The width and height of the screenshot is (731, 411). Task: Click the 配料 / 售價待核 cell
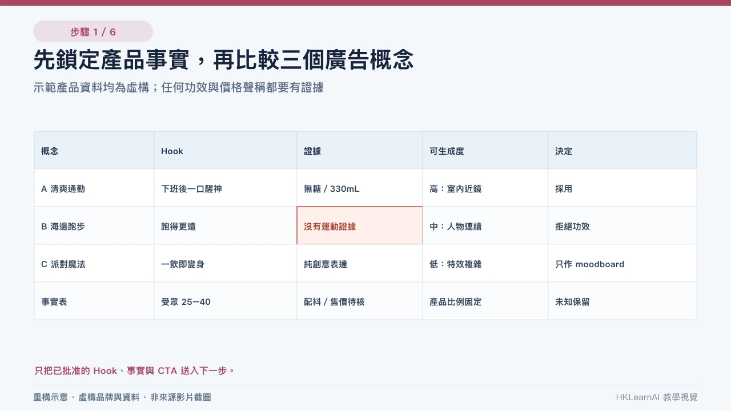(x=360, y=301)
